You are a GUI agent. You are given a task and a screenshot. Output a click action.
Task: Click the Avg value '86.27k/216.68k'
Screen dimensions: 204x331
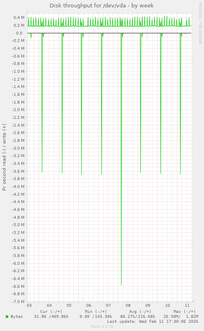point(138,317)
